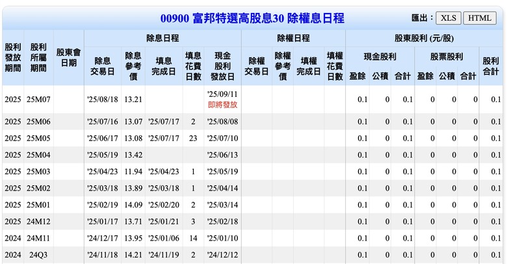Select the 除權交易日 column header

[x=256, y=66]
